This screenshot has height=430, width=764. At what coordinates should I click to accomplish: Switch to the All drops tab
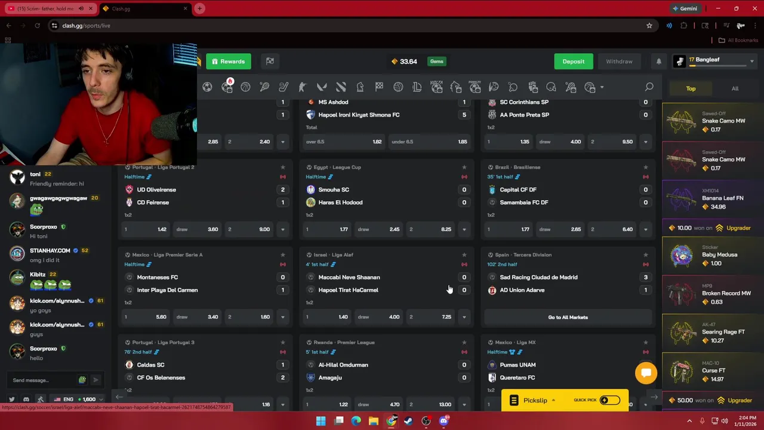735,88
